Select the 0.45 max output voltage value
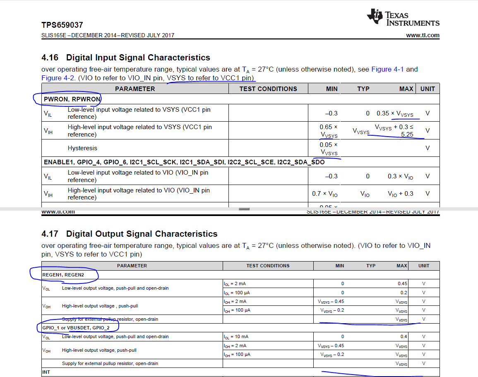Screen dimensions: 478x377 402,284
